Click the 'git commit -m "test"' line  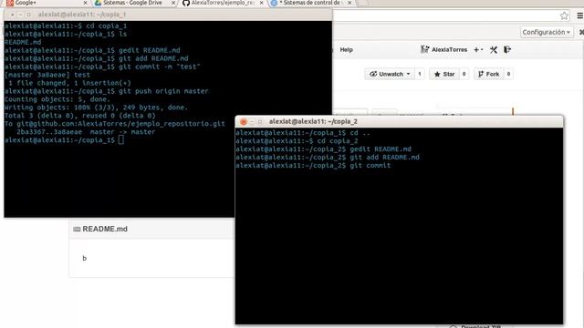[x=102, y=67]
